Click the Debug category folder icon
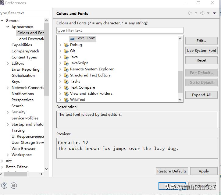Viewport: 221px width, 195px height. point(66,45)
